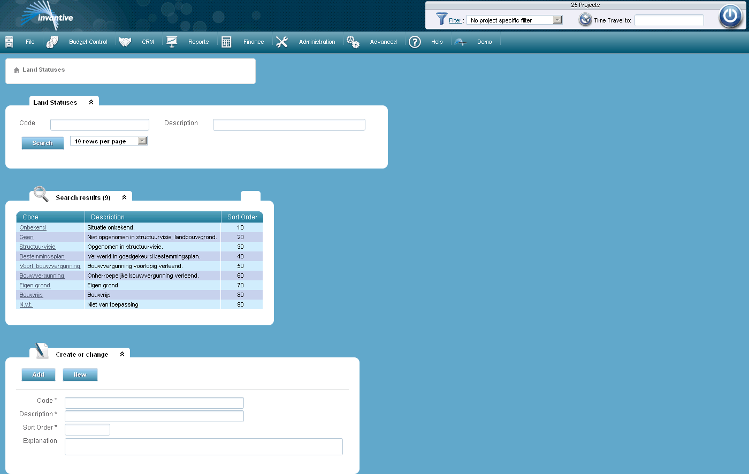Click the Help question mark icon
749x474 pixels.
pos(415,42)
